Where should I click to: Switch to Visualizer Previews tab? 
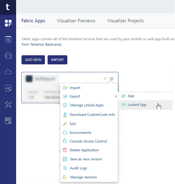pyautogui.click(x=76, y=21)
